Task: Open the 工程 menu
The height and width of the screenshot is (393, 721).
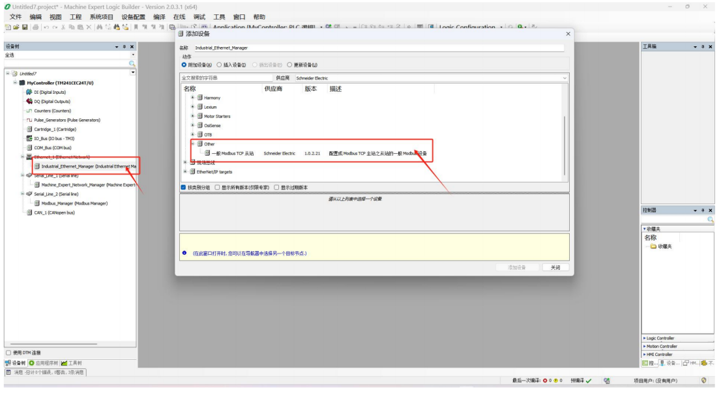Action: [76, 17]
